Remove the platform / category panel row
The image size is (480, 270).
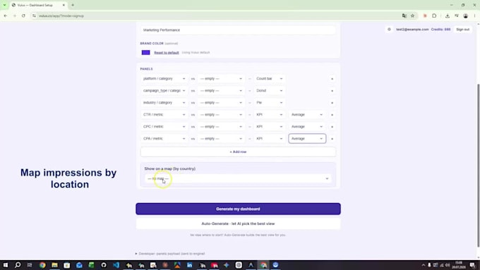pyautogui.click(x=332, y=79)
